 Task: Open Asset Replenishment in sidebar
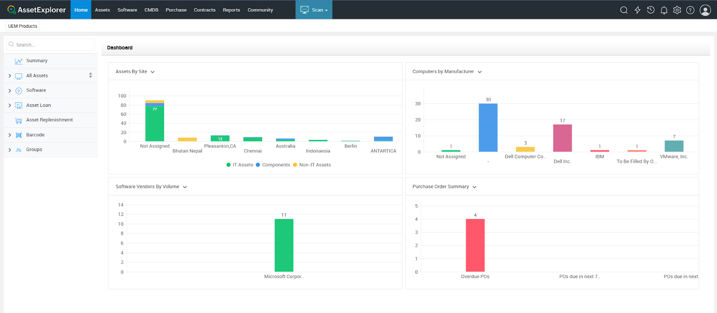click(x=49, y=120)
